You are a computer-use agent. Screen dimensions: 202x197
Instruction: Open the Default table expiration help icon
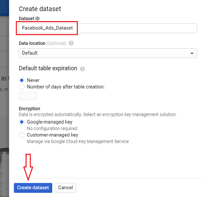pyautogui.click(x=83, y=68)
